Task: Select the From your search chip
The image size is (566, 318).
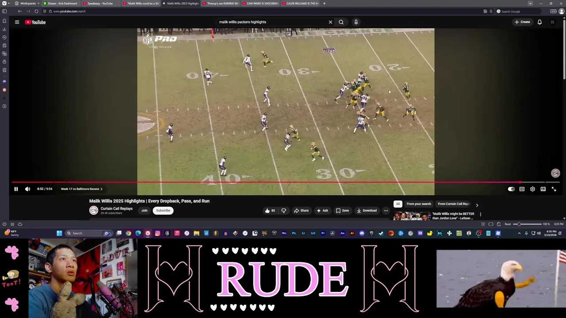Action: tap(418, 204)
